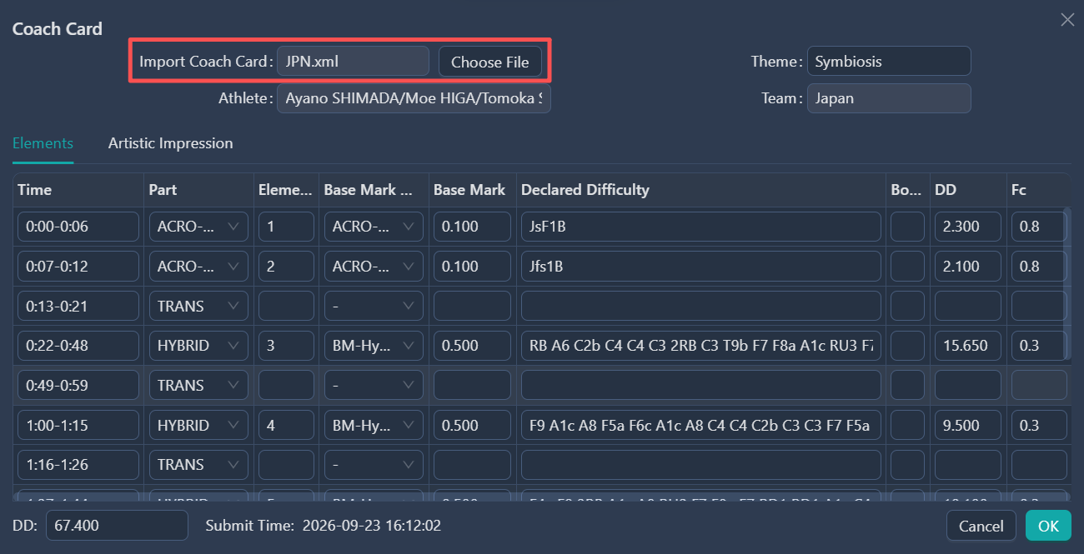Viewport: 1084px width, 554px height.
Task: Click Cancel to discard the coach card
Action: coord(981,526)
